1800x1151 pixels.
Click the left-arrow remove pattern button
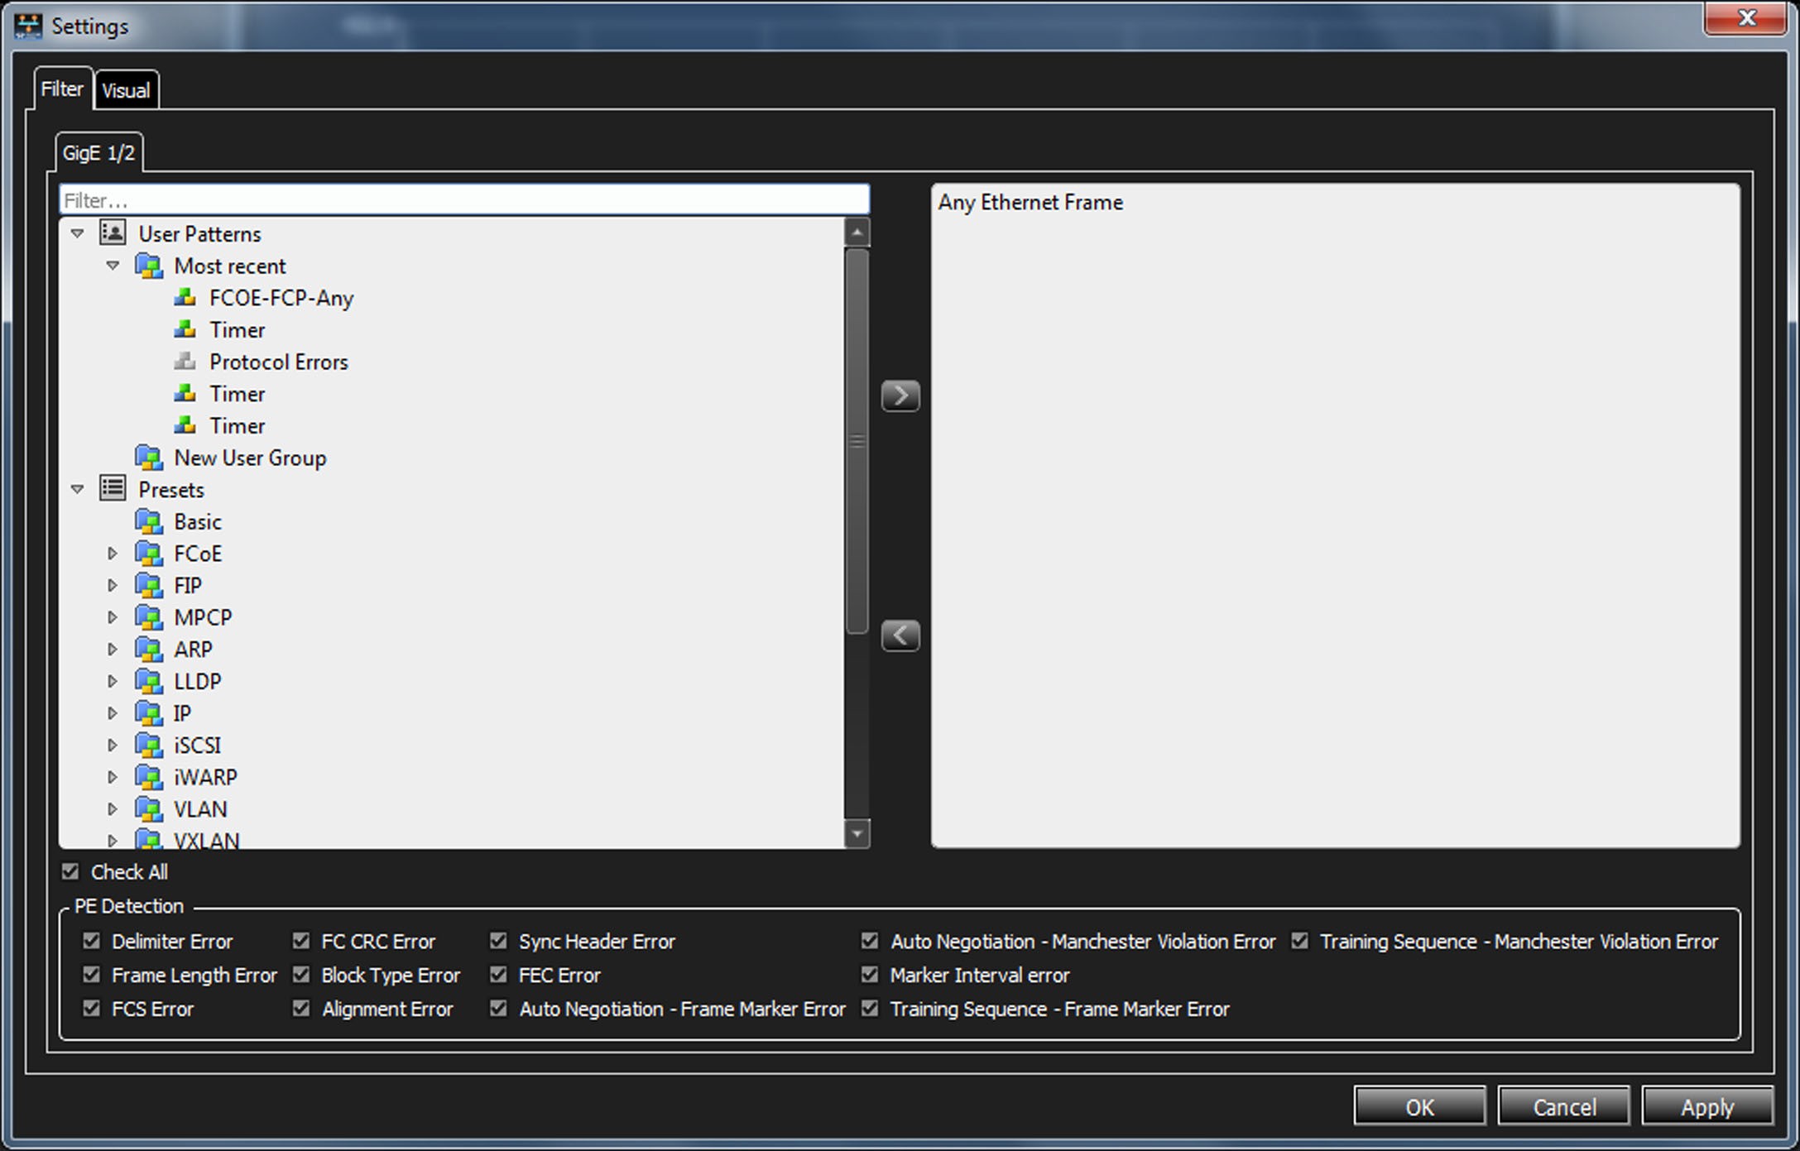pos(900,635)
